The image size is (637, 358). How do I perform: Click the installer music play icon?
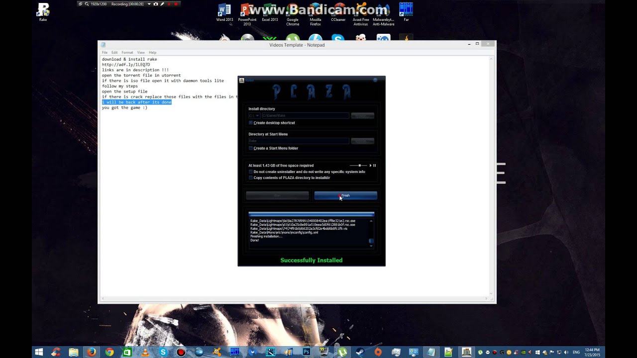pyautogui.click(x=370, y=165)
